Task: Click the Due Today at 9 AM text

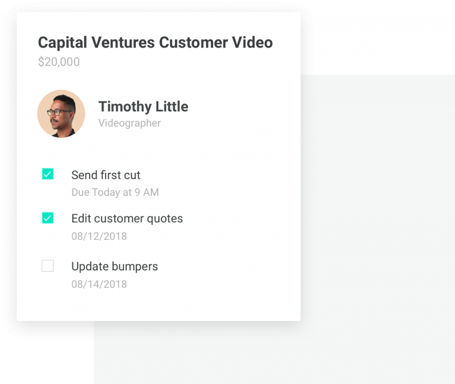Action: click(115, 193)
